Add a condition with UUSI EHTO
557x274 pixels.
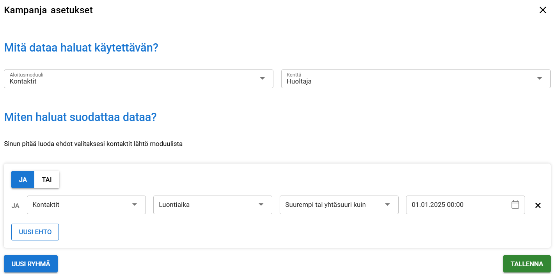point(35,232)
